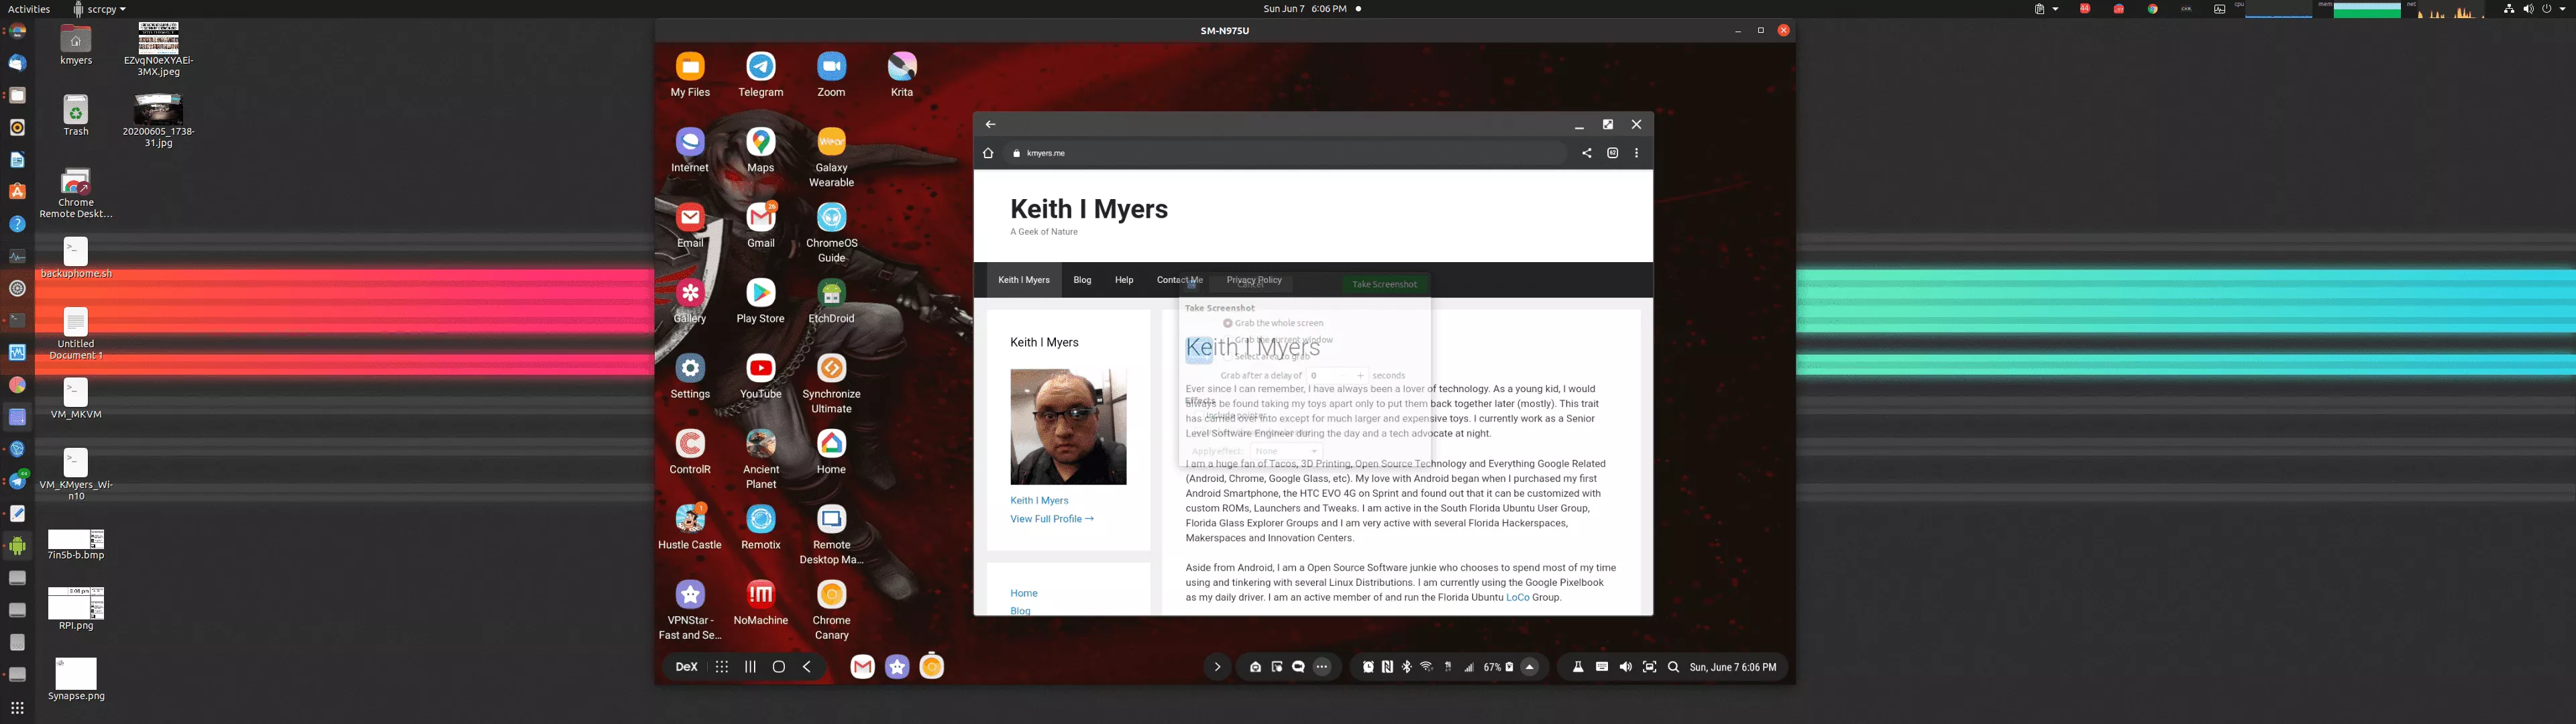Click the browser share icon
The height and width of the screenshot is (724, 2576).
[x=1586, y=153]
